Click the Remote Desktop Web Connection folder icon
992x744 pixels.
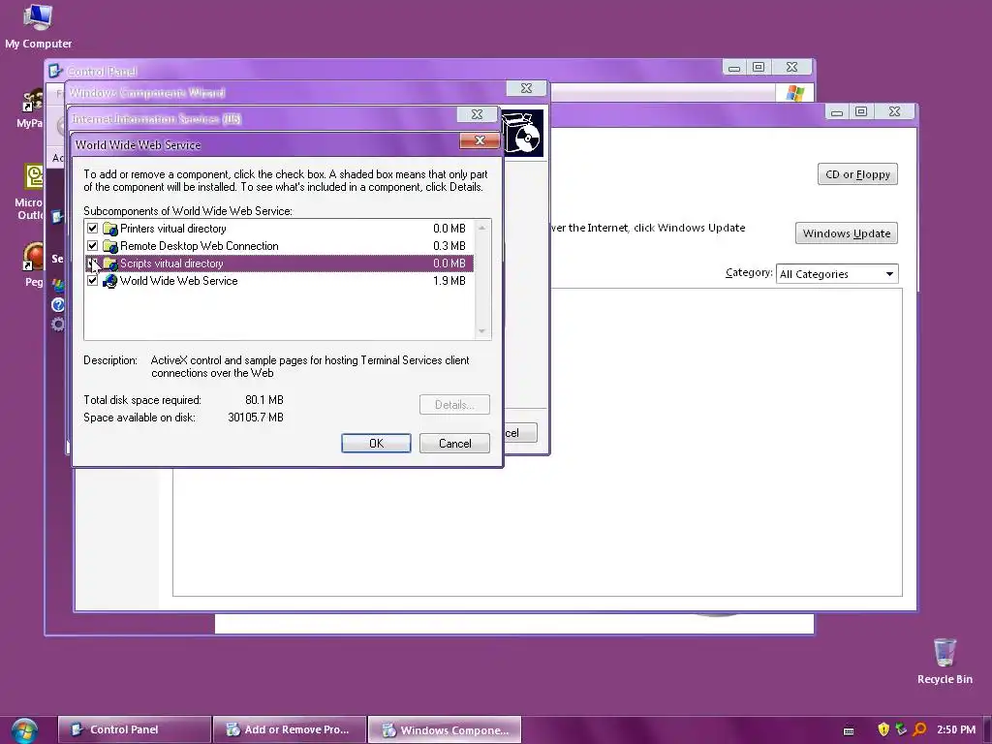(110, 245)
